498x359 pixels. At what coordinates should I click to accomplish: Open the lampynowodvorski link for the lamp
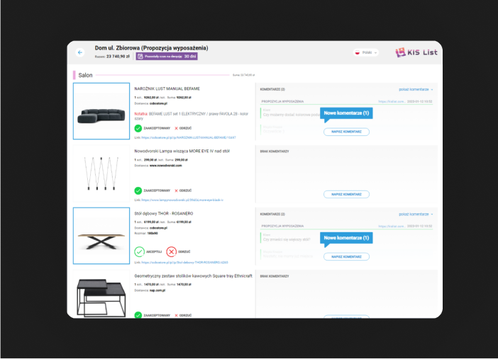[x=182, y=200]
